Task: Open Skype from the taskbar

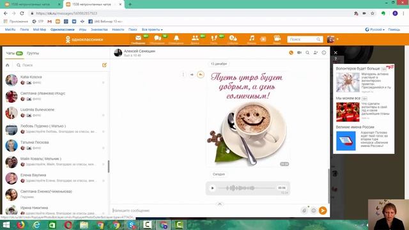Action: (x=132, y=225)
